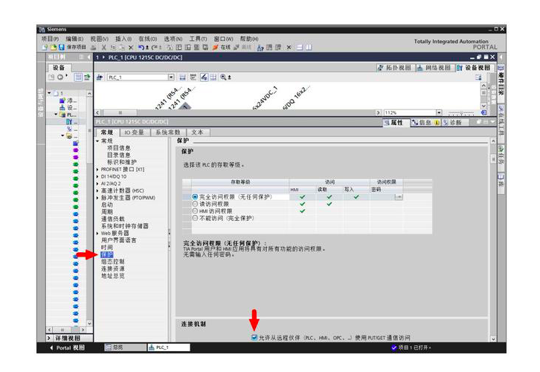
Task: Click the split editor vertically toolbar icon
Action: coord(309,48)
